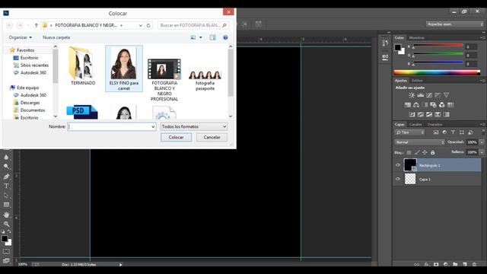487x274 pixels.
Task: Toggle filter for smart objects
Action: (470, 132)
